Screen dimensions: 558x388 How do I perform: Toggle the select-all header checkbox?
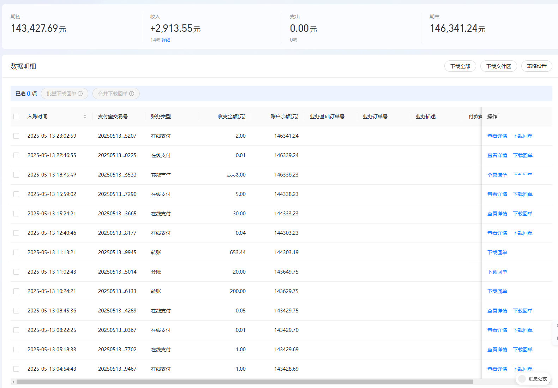16,117
